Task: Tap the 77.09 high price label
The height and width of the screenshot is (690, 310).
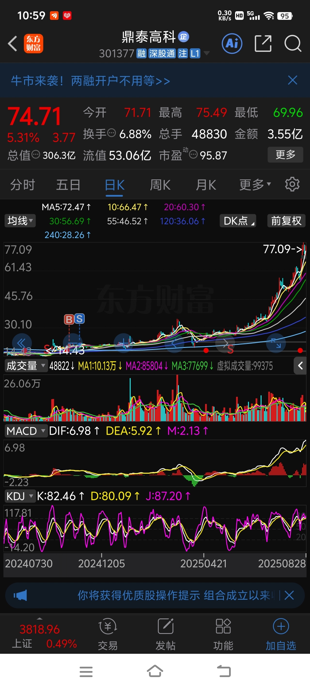Action: point(282,249)
